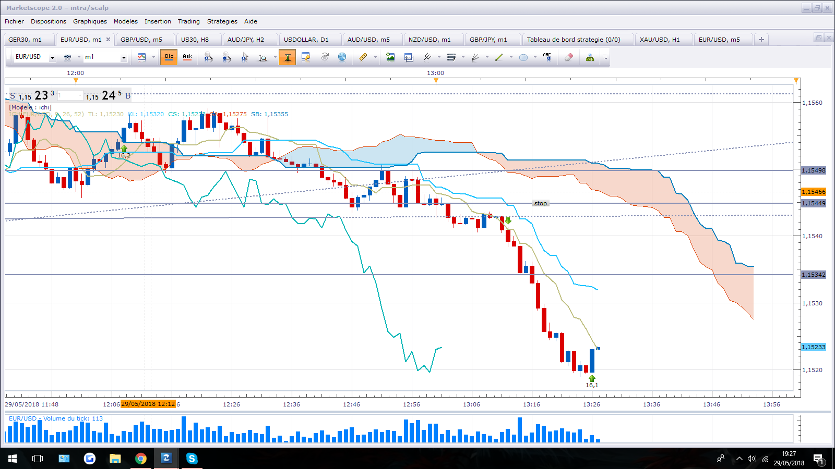835x469 pixels.
Task: Click the zoom in magnifier icon
Action: tap(208, 57)
